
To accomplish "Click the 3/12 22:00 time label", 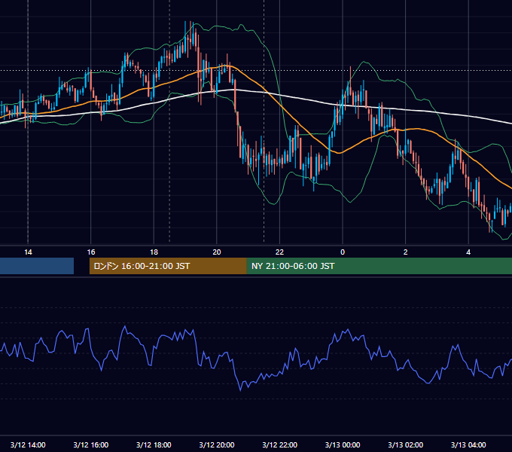I will 280,444.
